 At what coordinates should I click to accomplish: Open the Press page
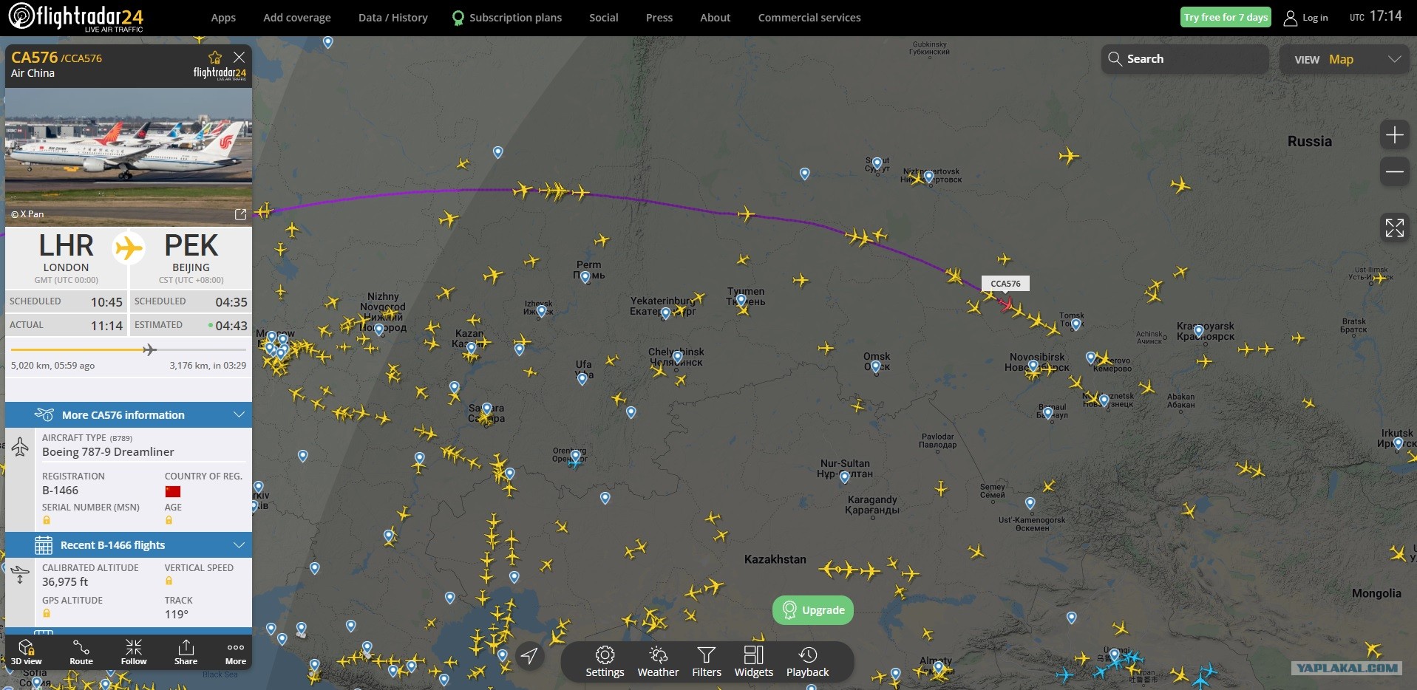click(x=659, y=18)
